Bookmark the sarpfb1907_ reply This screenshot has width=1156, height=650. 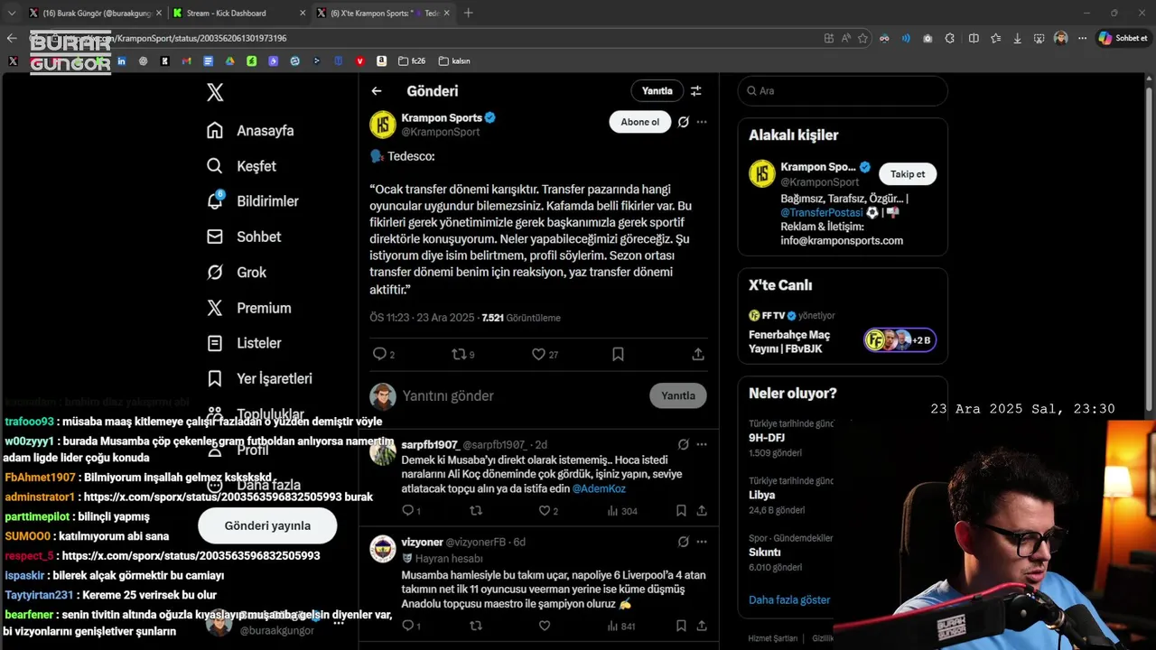coord(681,511)
